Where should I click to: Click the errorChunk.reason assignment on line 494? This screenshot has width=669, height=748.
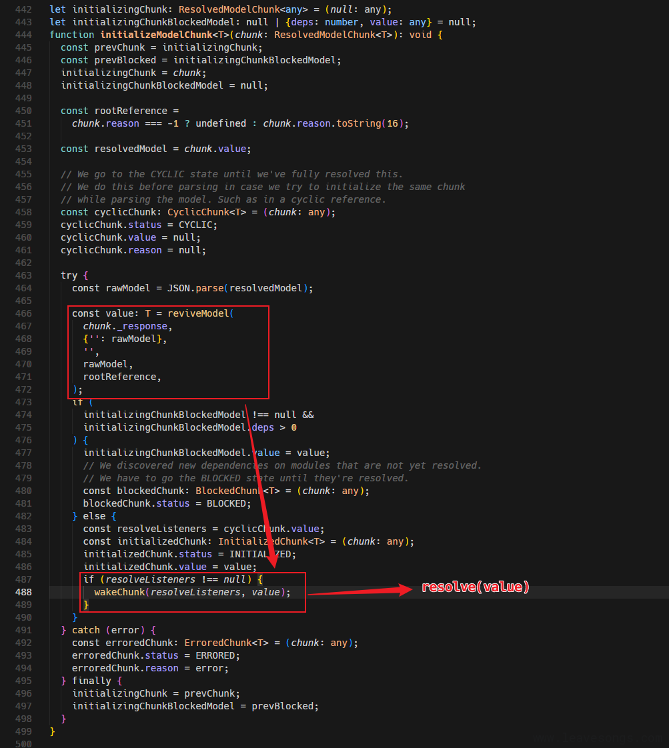150,668
